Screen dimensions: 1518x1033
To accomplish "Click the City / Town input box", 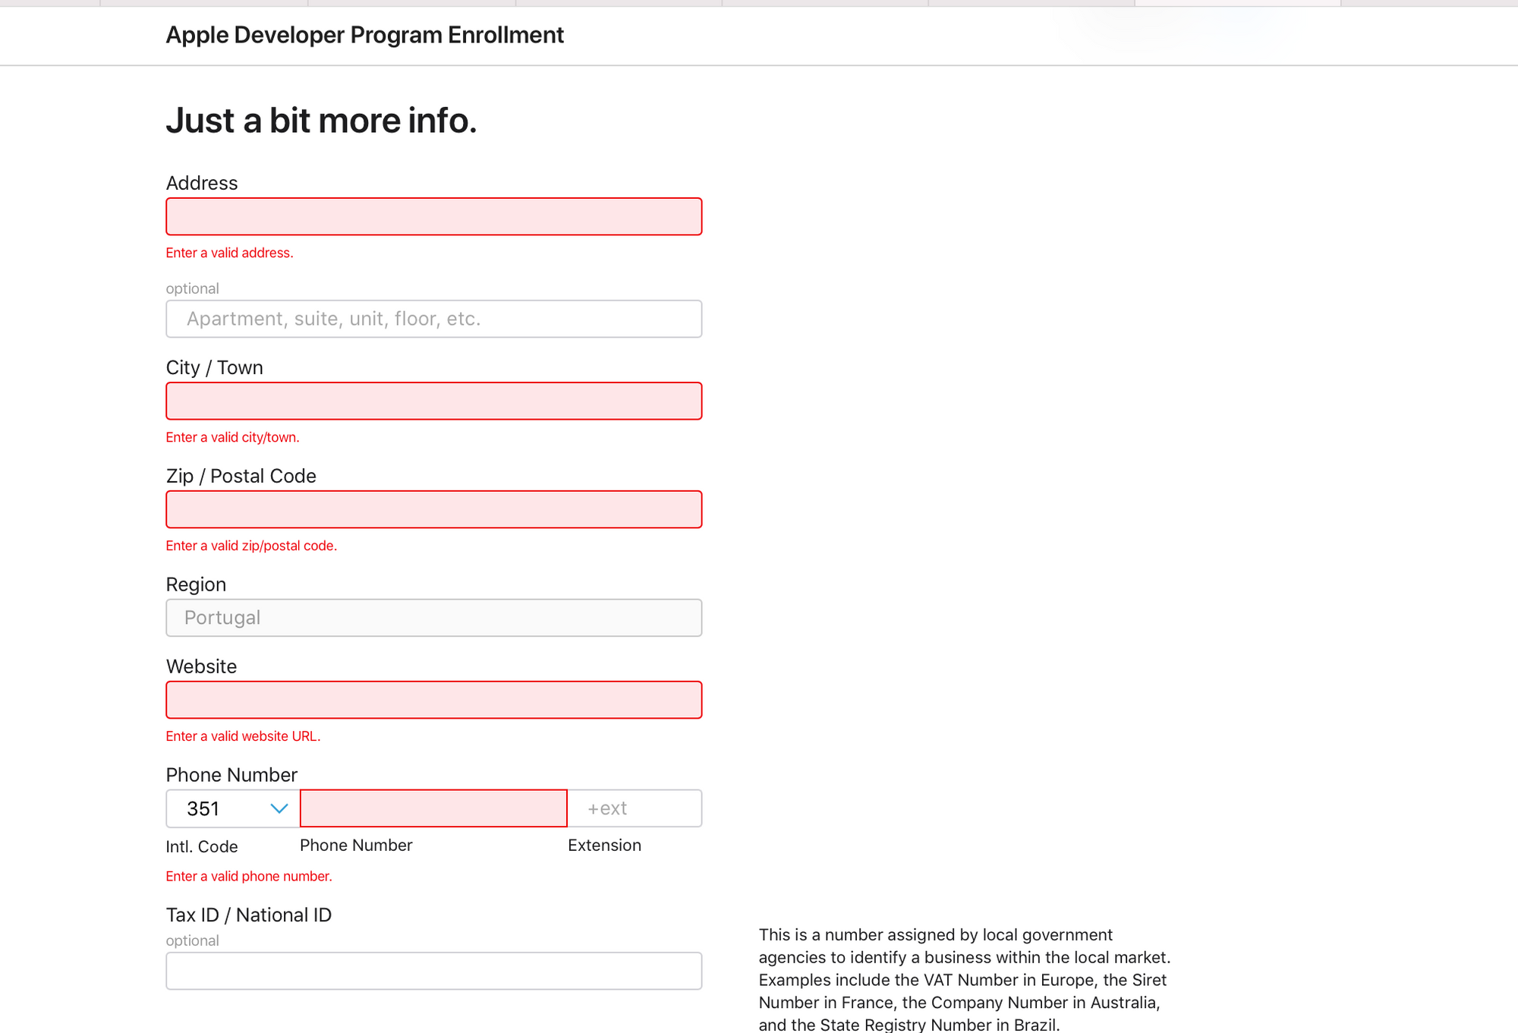I will (433, 402).
